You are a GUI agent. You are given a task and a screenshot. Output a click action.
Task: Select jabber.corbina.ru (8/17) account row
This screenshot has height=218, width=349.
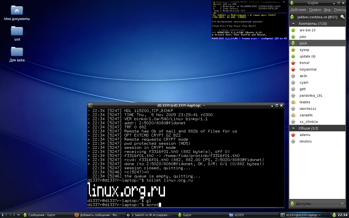coord(317,17)
